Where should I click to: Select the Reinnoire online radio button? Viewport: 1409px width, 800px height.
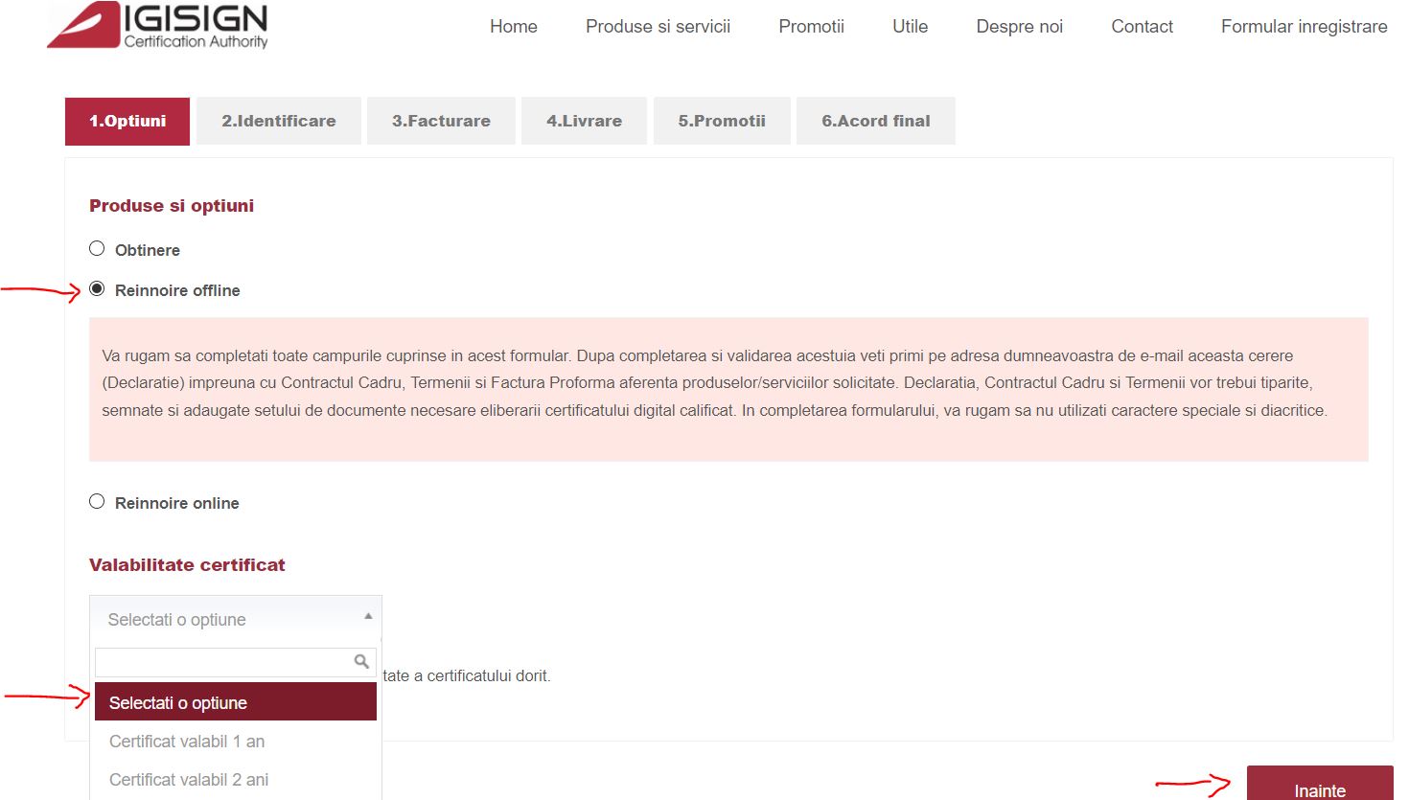coord(97,502)
